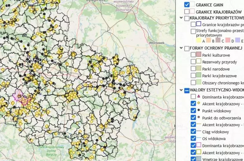Click the yellow diamond Akcent krajobrazowy symbol
This screenshot has height=161, width=244.
click(199, 103)
